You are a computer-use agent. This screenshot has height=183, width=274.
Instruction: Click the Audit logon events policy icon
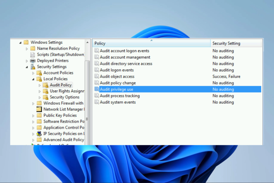(x=97, y=70)
